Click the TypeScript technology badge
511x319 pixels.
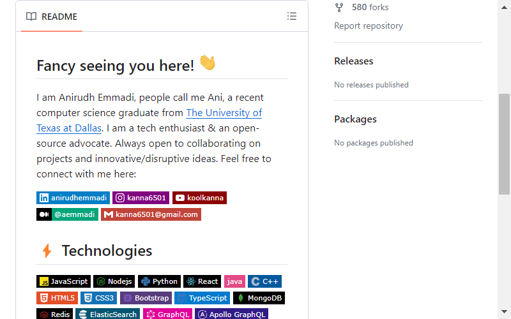(x=202, y=298)
